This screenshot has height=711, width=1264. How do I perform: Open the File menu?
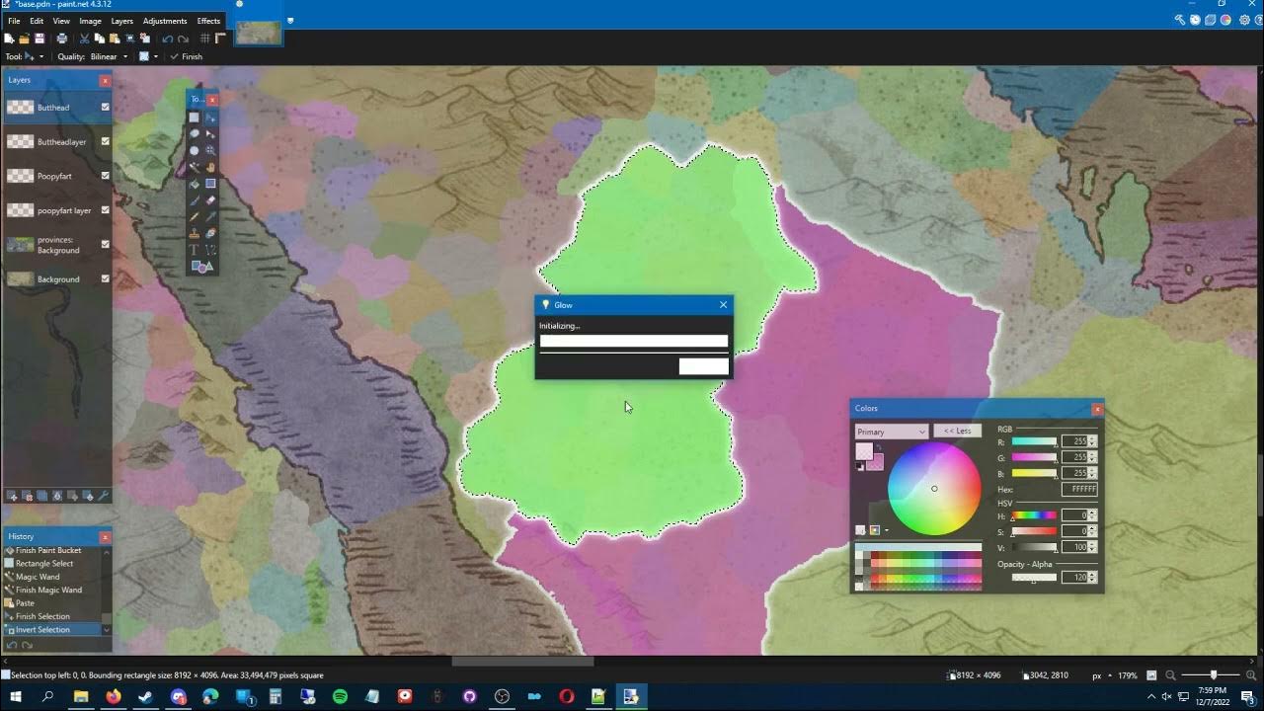click(x=14, y=21)
